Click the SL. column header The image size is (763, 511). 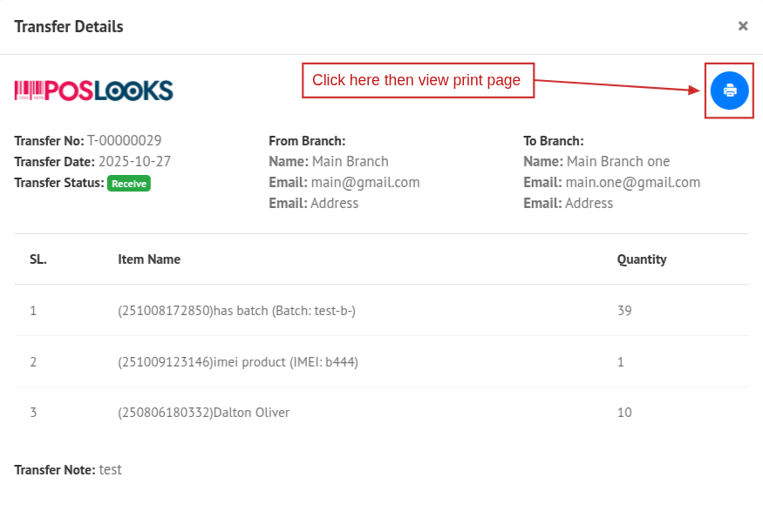point(38,259)
